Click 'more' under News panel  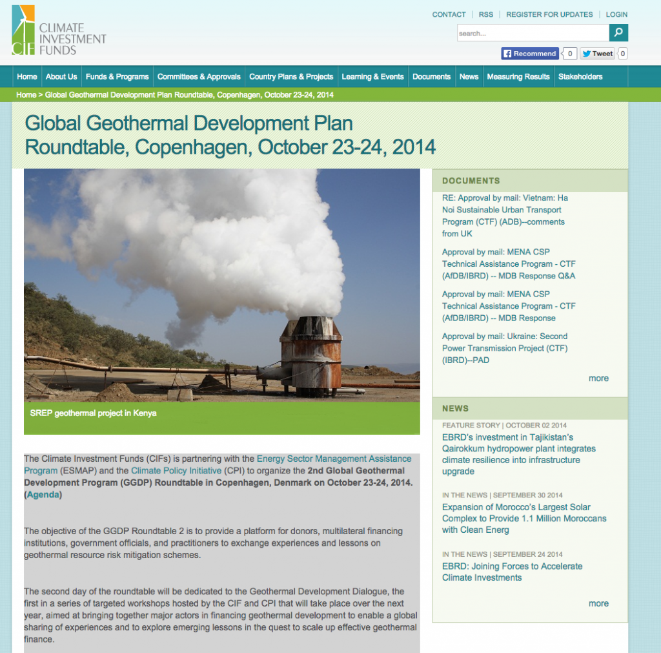tap(598, 604)
